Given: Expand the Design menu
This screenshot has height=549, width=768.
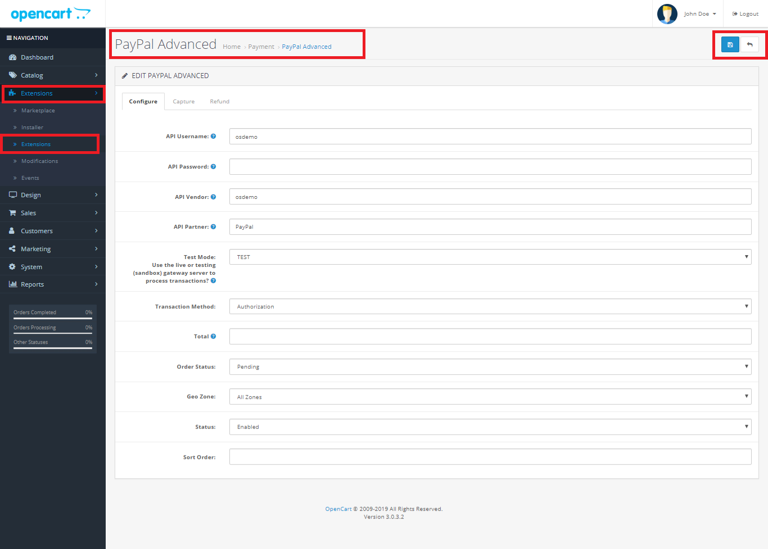Looking at the screenshot, I should (53, 195).
